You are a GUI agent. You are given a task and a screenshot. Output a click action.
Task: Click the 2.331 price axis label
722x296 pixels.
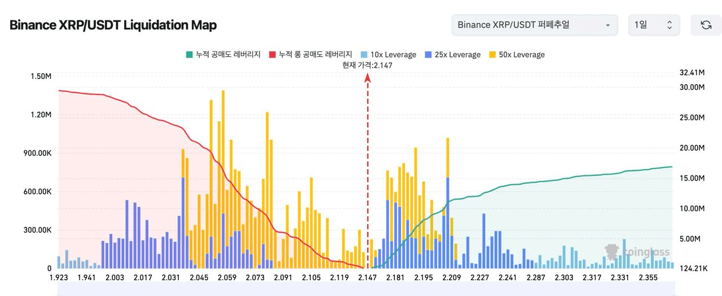620,277
